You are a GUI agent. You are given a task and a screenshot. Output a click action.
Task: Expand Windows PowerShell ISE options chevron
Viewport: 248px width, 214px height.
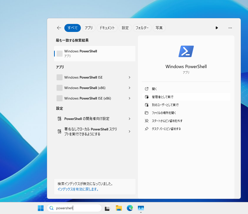(x=129, y=77)
